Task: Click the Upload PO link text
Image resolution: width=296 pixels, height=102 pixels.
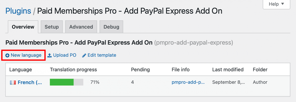Action: point(65,55)
